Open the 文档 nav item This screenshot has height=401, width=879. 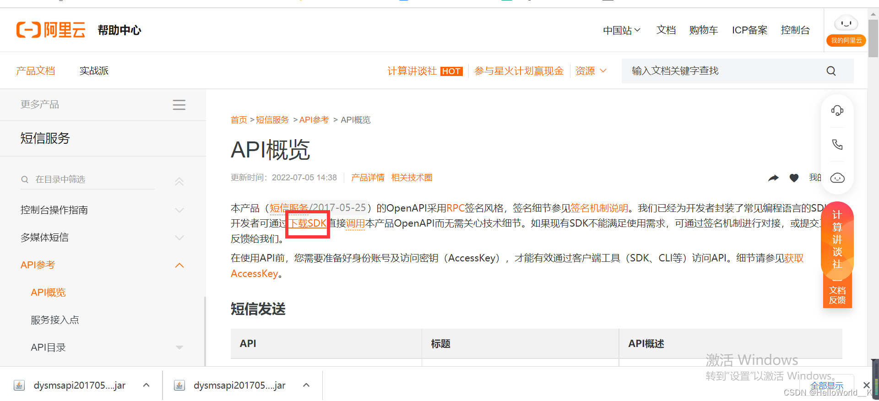666,30
